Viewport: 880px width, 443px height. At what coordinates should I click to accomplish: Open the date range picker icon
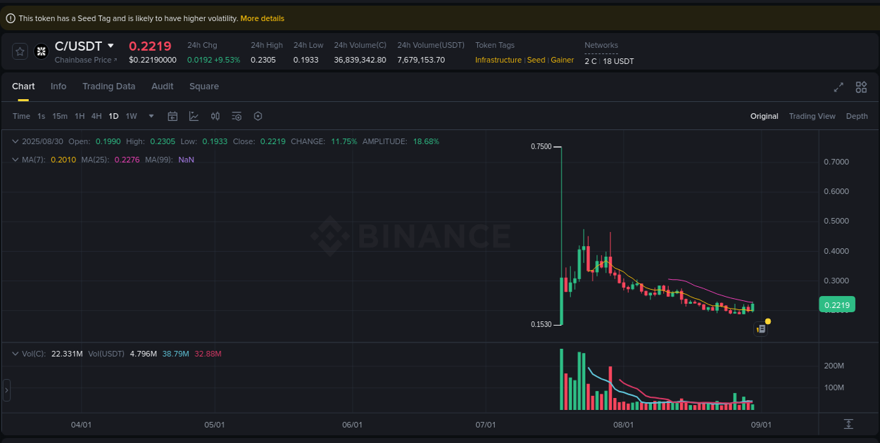click(x=172, y=115)
